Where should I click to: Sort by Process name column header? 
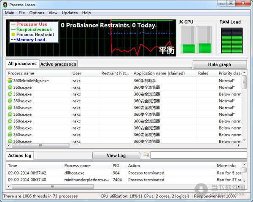[x=38, y=73]
